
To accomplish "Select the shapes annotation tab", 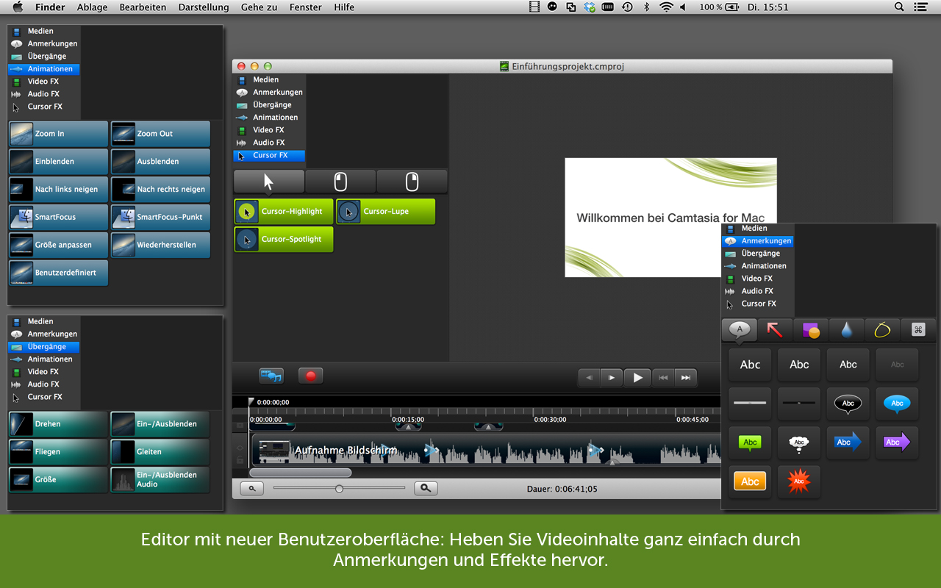I will (x=811, y=330).
